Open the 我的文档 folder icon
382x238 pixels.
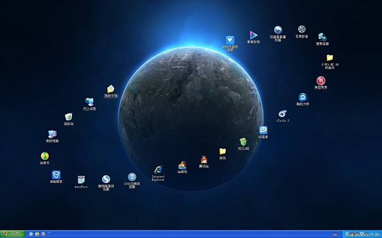point(110,89)
